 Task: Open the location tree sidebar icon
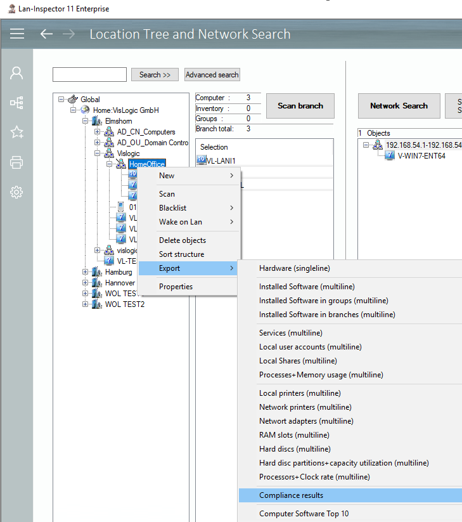pos(17,102)
